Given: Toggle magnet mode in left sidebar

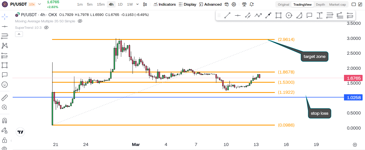Looking at the screenshot, I should click(5, 120).
